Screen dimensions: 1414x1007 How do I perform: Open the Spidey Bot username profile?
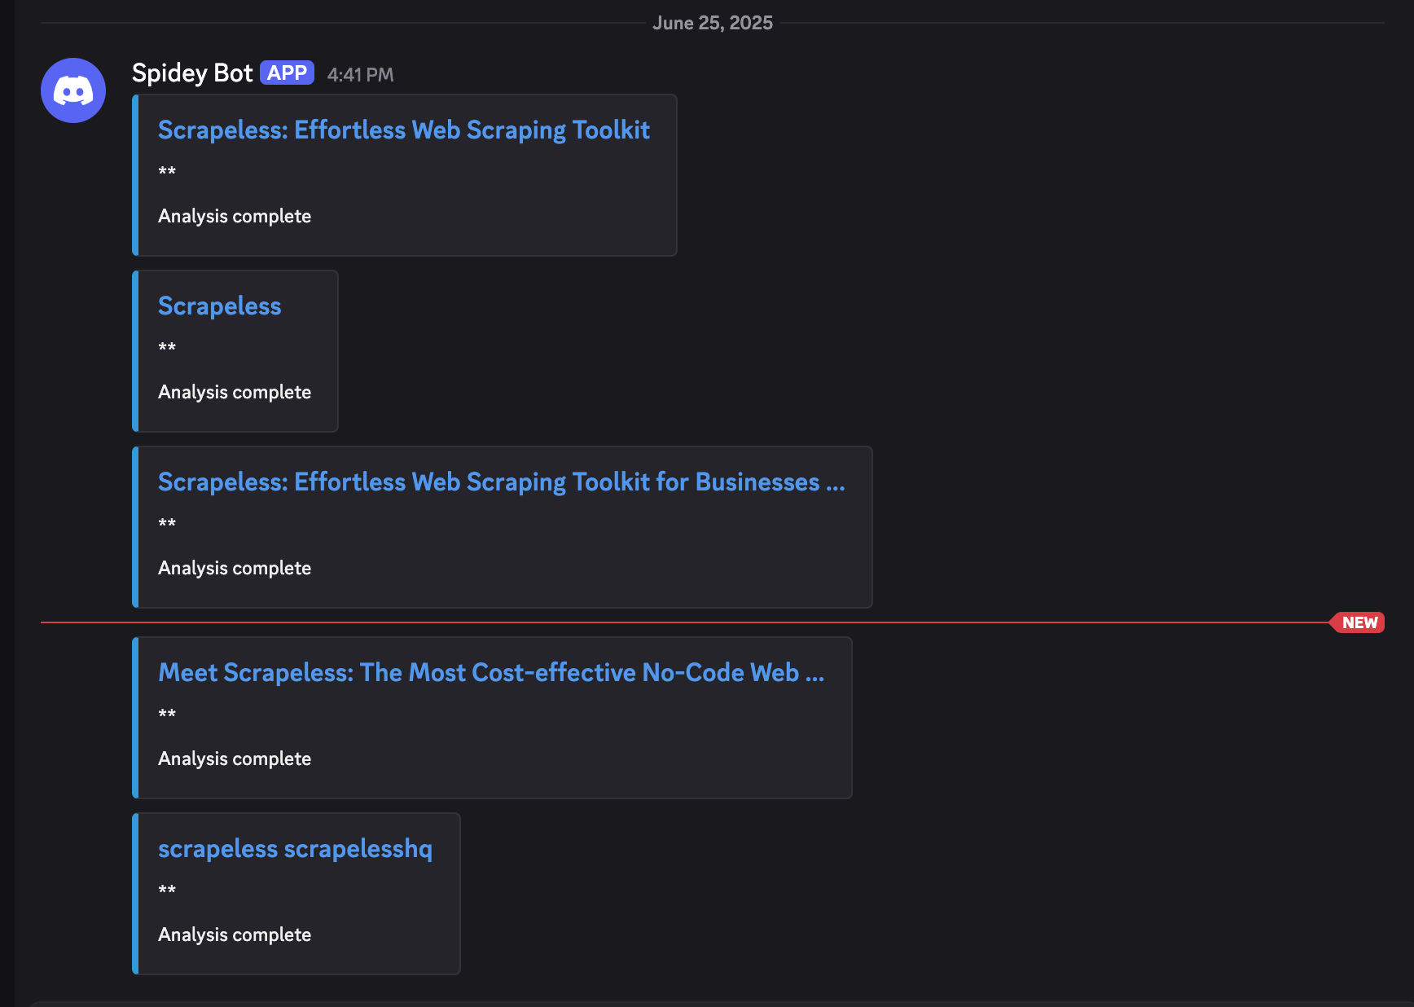192,73
